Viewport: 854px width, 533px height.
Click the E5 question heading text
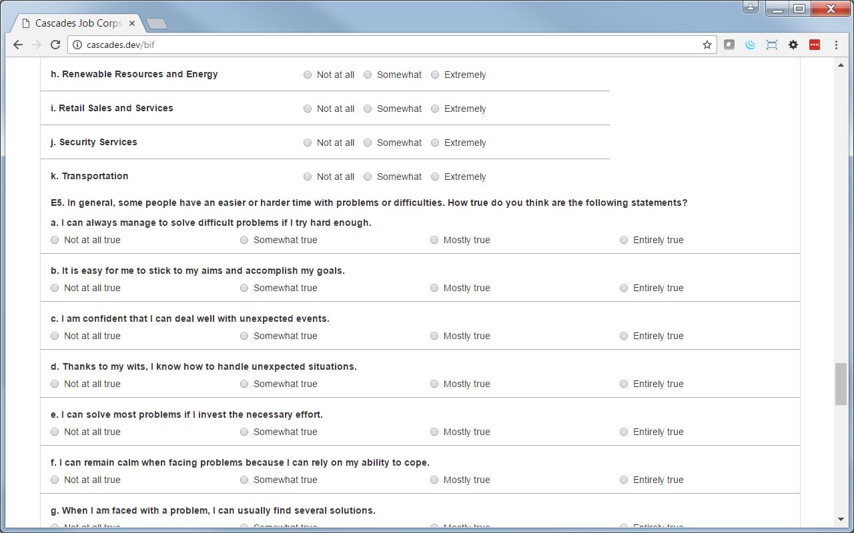[369, 203]
